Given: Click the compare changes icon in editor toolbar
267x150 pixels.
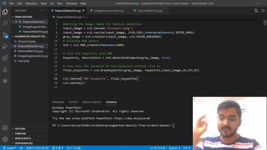Looking at the screenshot, I should click(256, 10).
